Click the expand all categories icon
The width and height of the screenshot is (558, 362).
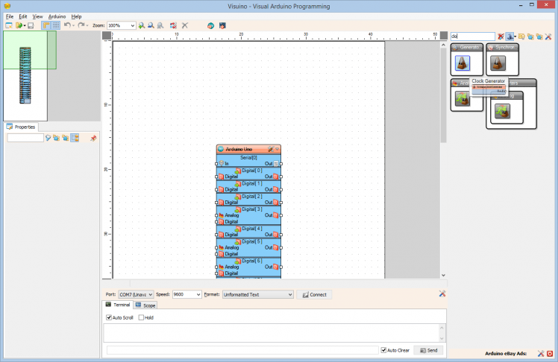click(530, 36)
